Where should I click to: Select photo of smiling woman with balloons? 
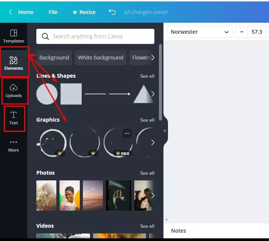click(x=70, y=196)
